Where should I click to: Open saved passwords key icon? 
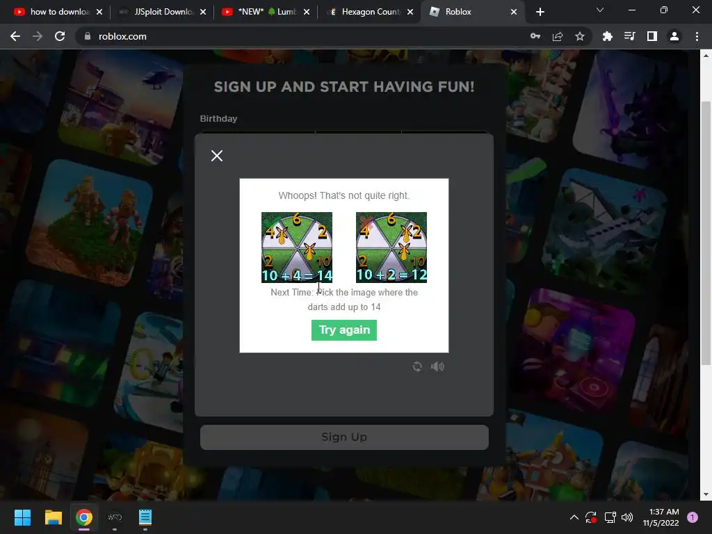(535, 36)
